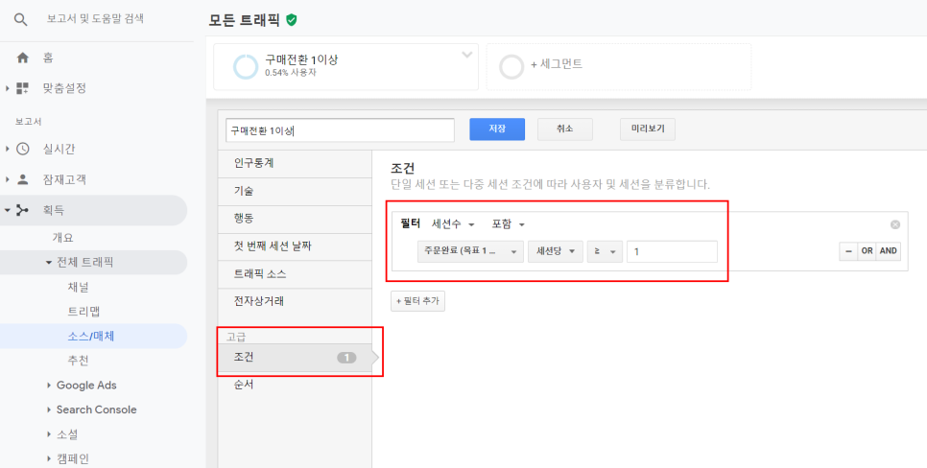927x468 pixels.
Task: Click the 실시간 clock icon
Action: (x=22, y=149)
